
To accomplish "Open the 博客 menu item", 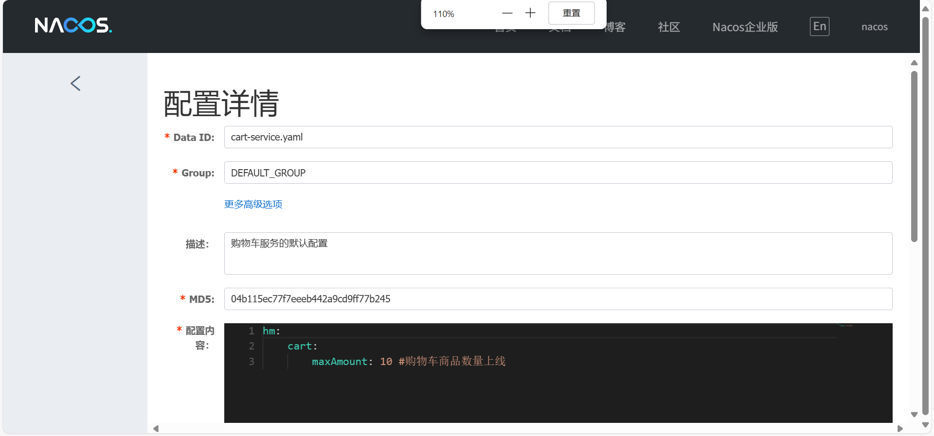I will [614, 27].
